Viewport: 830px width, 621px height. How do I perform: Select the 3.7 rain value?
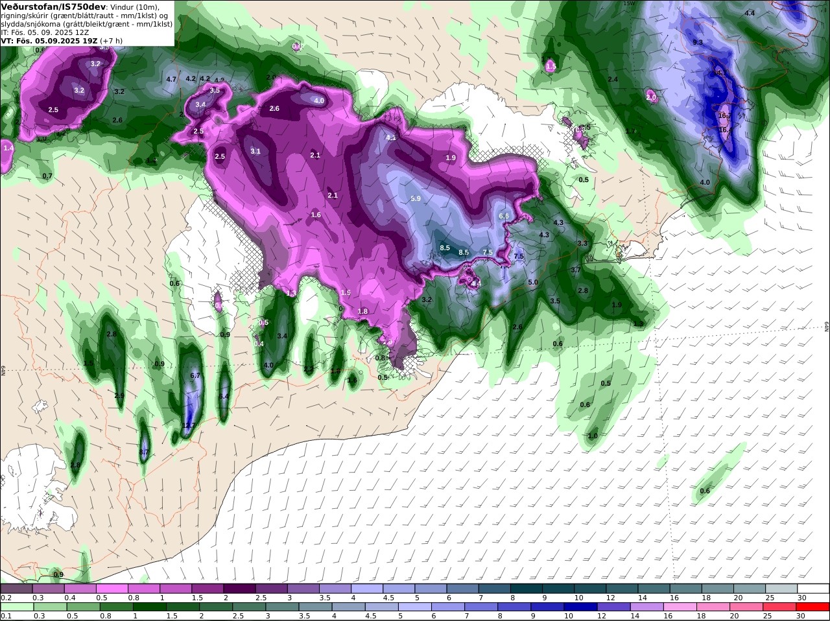click(576, 270)
